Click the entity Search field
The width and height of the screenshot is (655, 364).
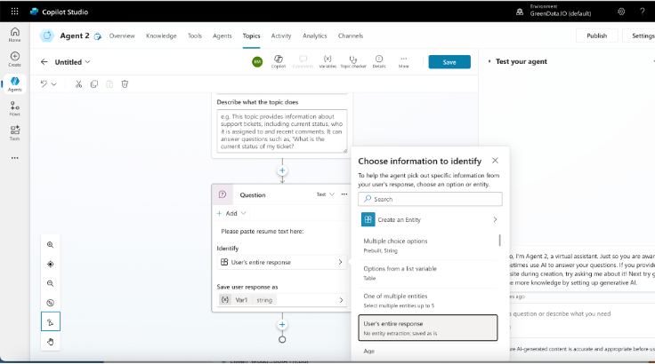tap(430, 199)
